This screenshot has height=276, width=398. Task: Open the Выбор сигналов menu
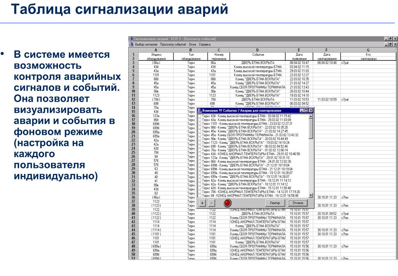click(146, 44)
